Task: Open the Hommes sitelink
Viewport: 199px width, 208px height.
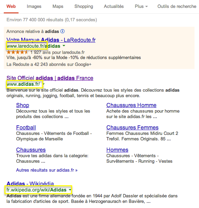Action: (117, 150)
